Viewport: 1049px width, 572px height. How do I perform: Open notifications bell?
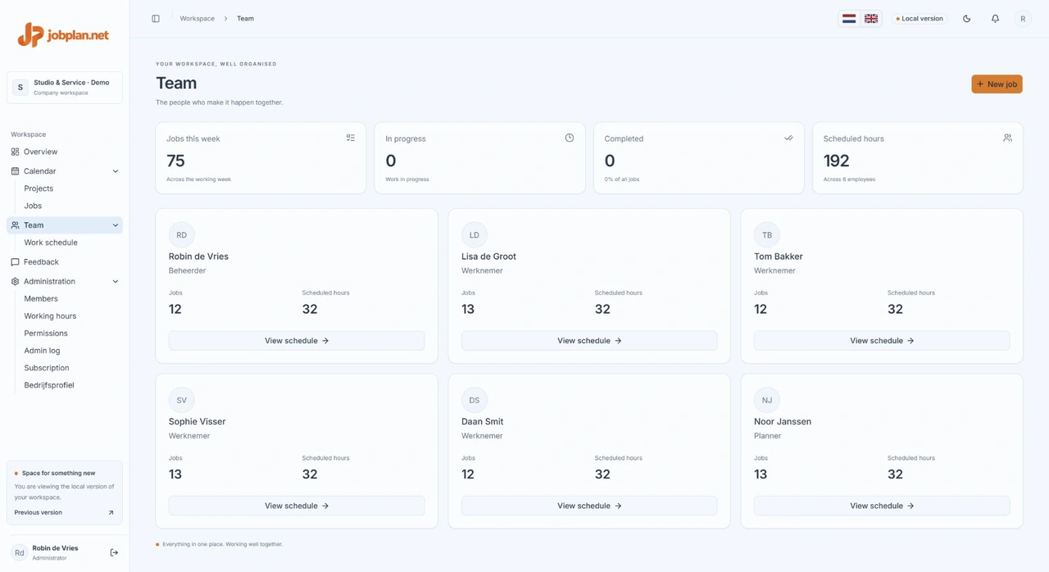tap(995, 19)
